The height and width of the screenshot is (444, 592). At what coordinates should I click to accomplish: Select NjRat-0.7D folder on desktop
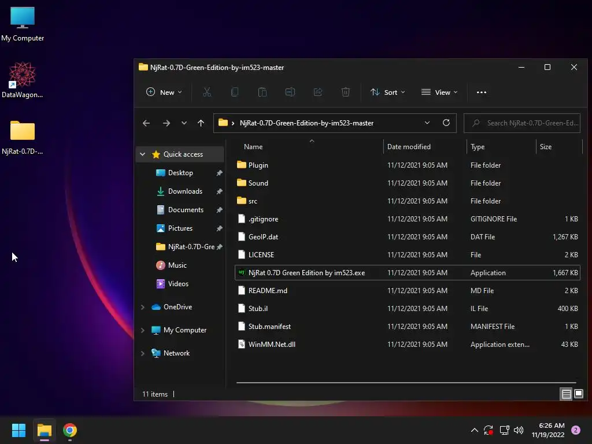(x=23, y=138)
